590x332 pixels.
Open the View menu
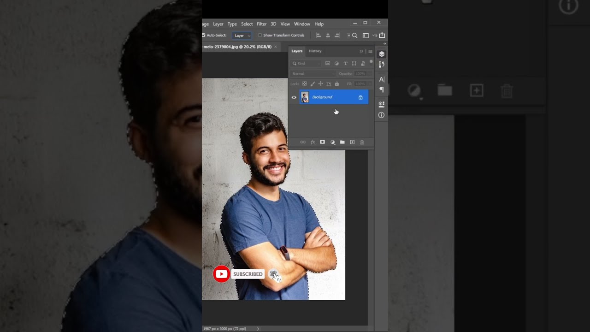coord(285,24)
